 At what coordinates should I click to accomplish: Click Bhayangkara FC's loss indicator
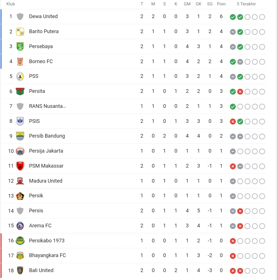point(233,256)
